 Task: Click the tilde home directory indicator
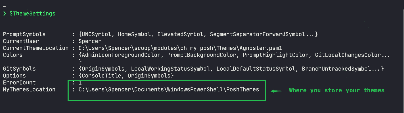[4, 6]
